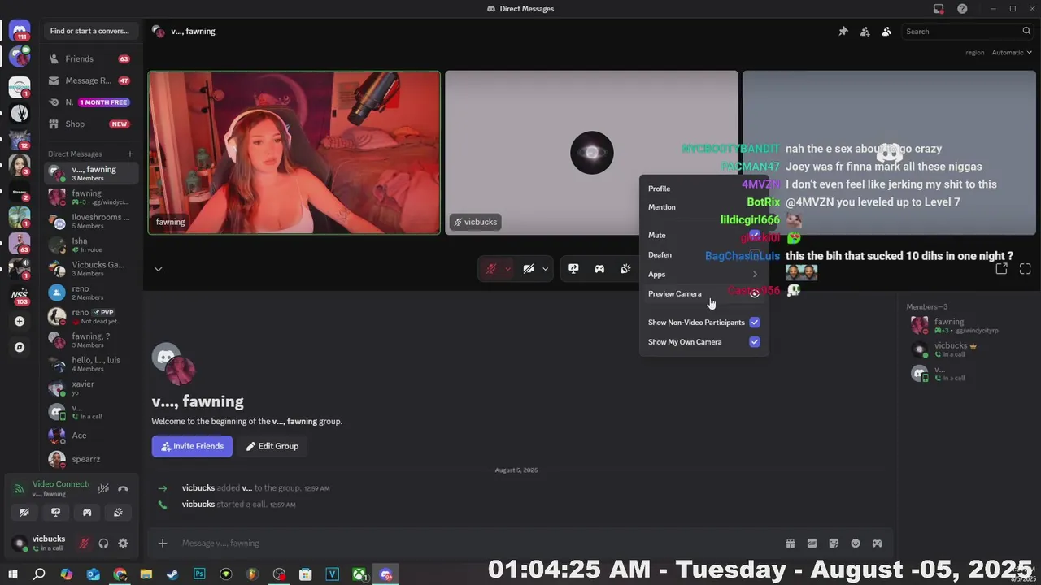The image size is (1041, 585).
Task: Collapse call view with the chevron
Action: (158, 269)
